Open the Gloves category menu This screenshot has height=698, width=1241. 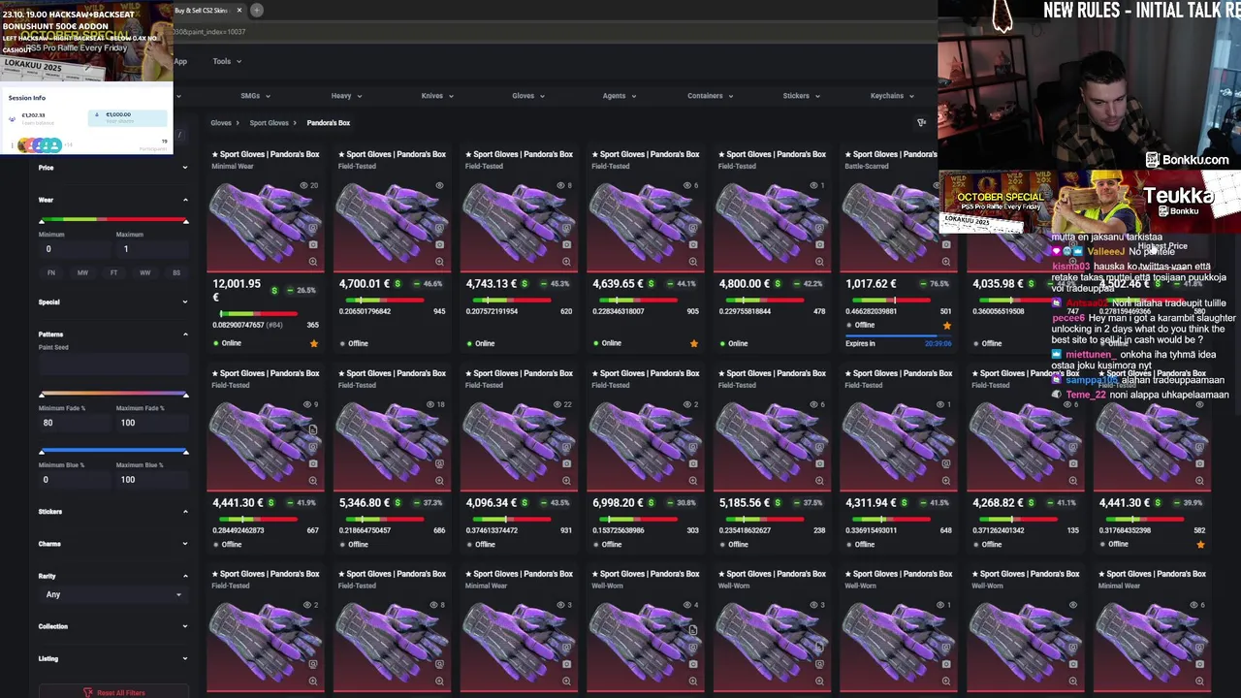528,96
